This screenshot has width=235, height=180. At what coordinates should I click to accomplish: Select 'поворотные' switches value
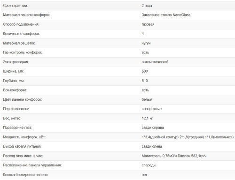click(151, 109)
